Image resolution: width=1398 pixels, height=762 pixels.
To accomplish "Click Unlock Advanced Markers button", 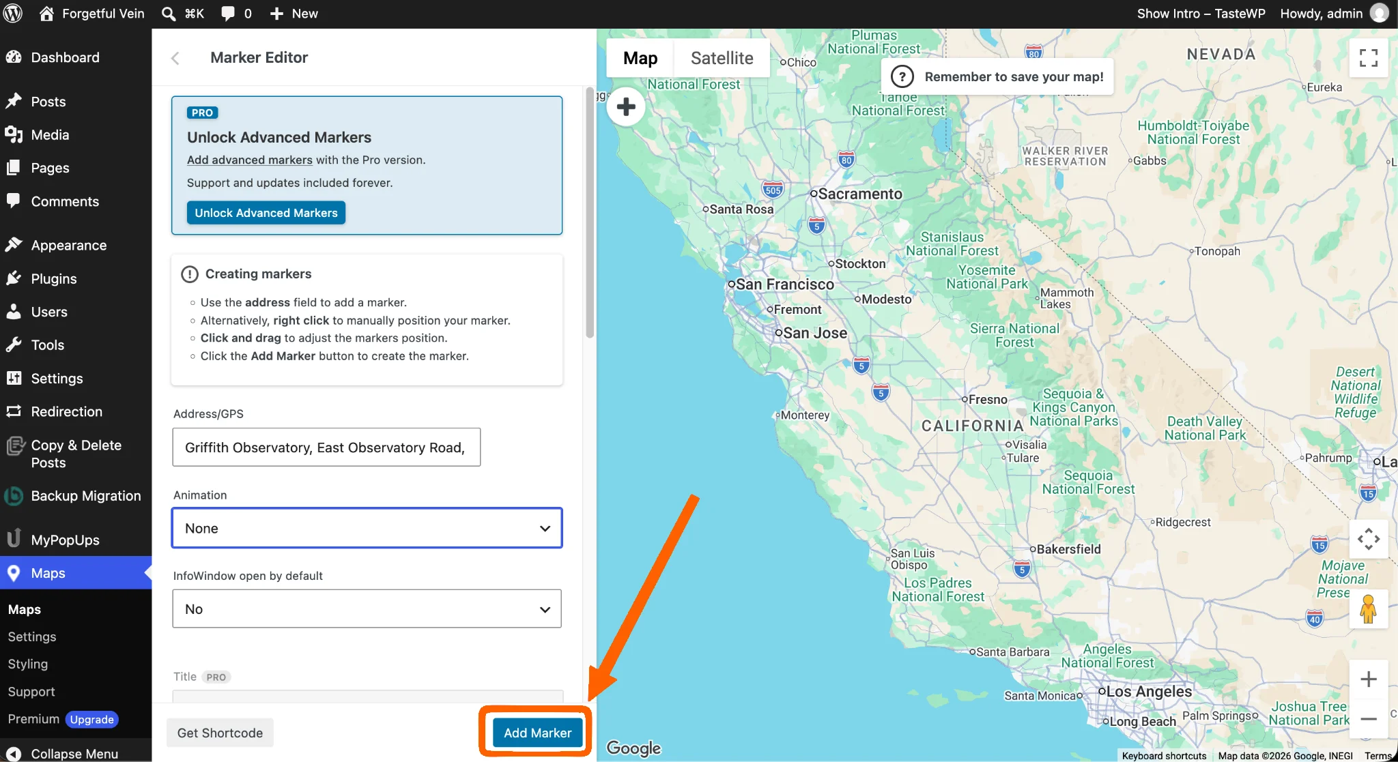I will click(266, 213).
